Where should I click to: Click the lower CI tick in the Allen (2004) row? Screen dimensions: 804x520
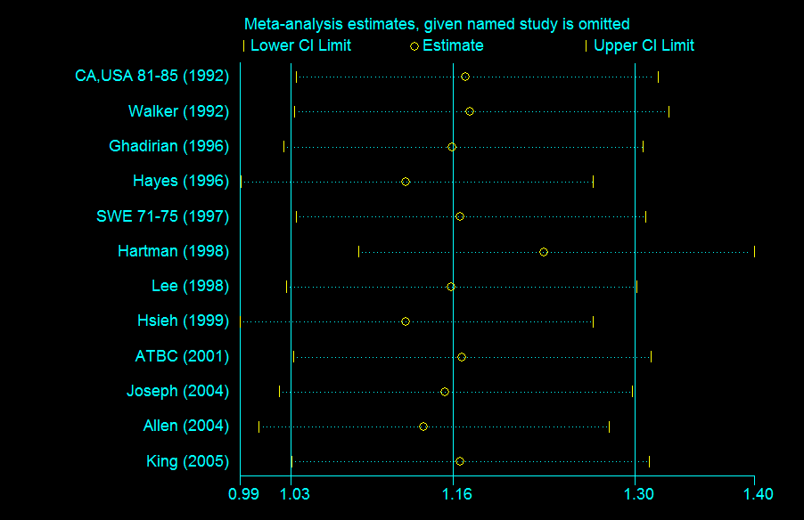coord(259,427)
